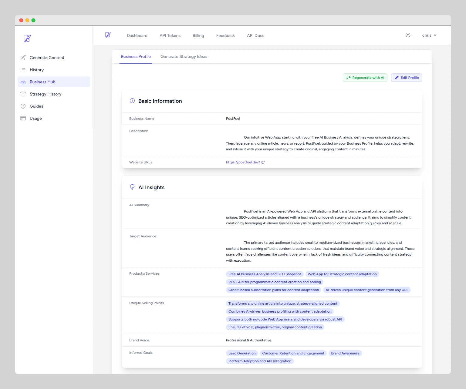Image resolution: width=466 pixels, height=389 pixels.
Task: Click the Usage card icon
Action: [x=23, y=118]
